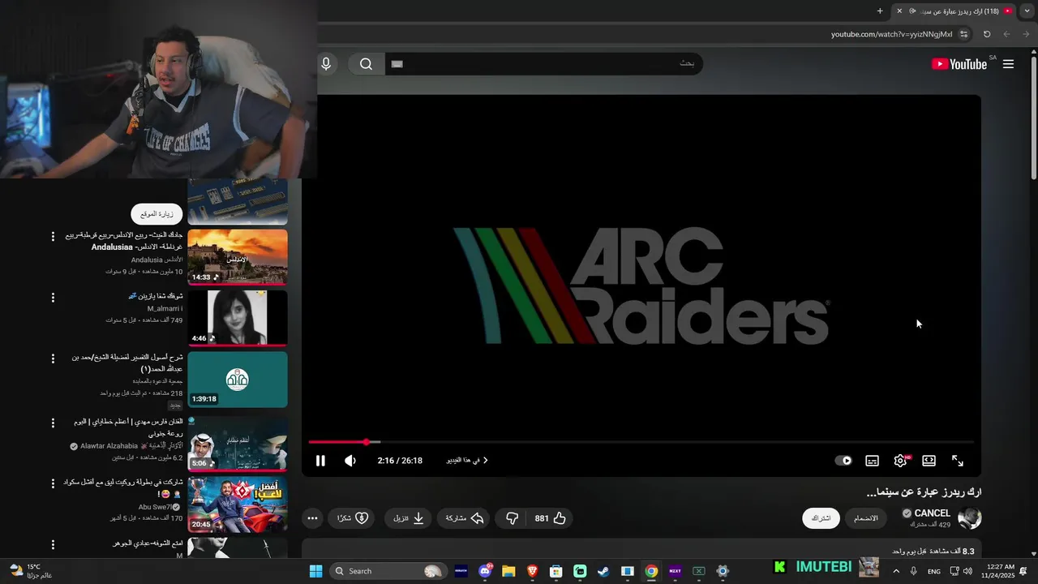Click the youtube.com address bar URL
Viewport: 1038px width, 584px height.
tap(891, 34)
